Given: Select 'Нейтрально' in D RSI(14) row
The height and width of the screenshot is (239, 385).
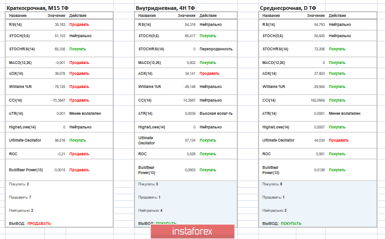Looking at the screenshot, I should click(340, 24).
